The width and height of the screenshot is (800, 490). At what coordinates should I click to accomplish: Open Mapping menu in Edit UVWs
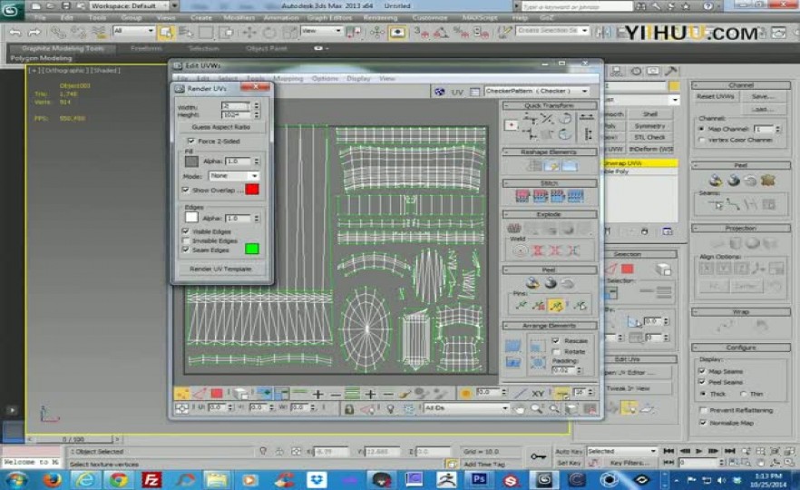point(288,79)
